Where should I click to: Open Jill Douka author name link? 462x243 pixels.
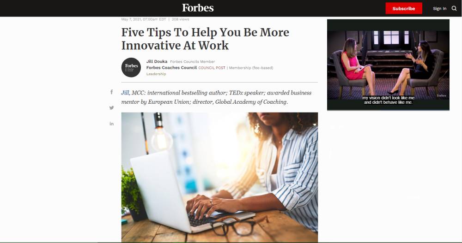pos(157,61)
